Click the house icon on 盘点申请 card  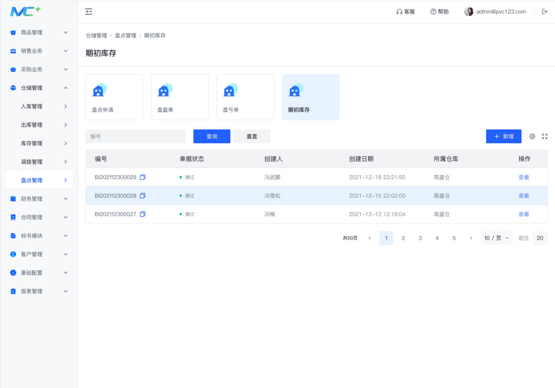(99, 90)
